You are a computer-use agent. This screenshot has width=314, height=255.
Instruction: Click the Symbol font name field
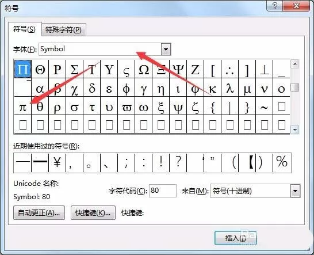pyautogui.click(x=100, y=49)
